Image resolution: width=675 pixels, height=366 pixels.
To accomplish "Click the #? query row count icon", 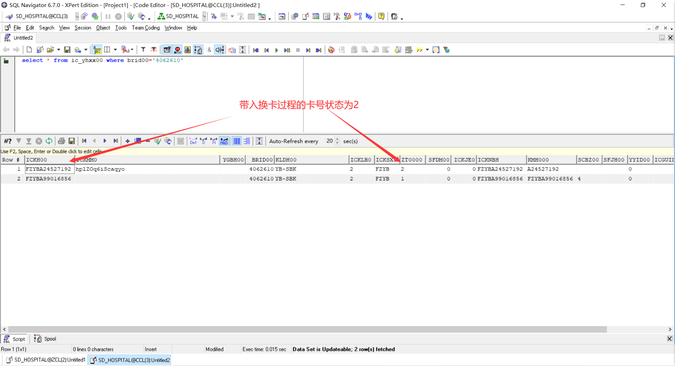I will (x=8, y=141).
